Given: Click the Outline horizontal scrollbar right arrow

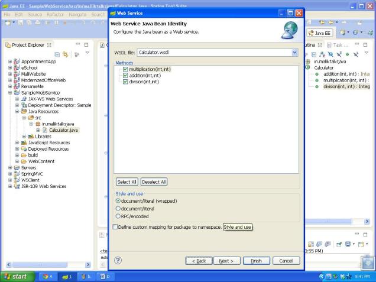Looking at the screenshot, I should [x=367, y=221].
